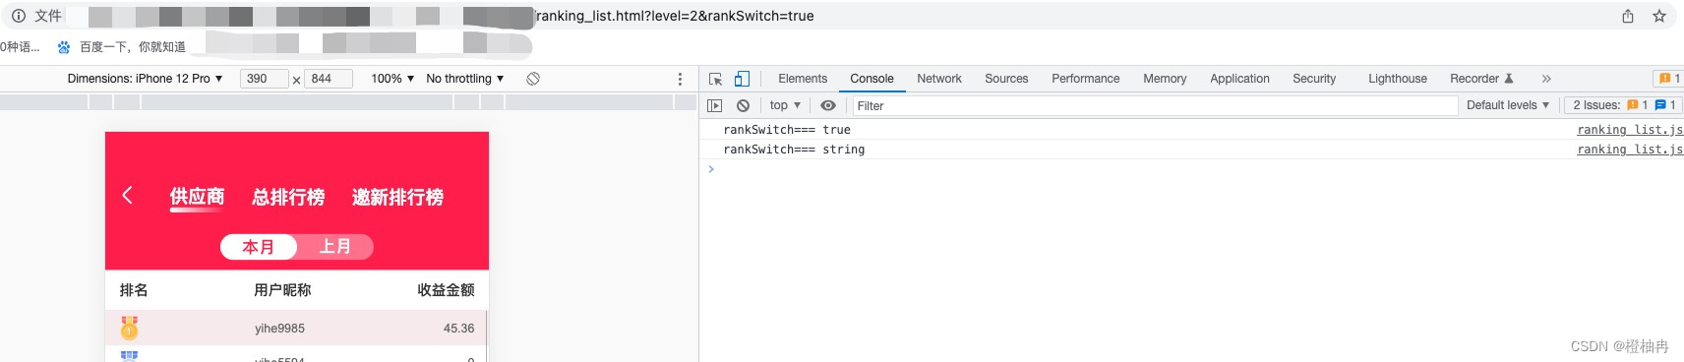The image size is (1684, 362).
Task: Open the Baidu bookmark
Action: click(x=122, y=46)
